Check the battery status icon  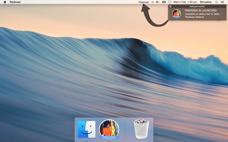[164, 2]
